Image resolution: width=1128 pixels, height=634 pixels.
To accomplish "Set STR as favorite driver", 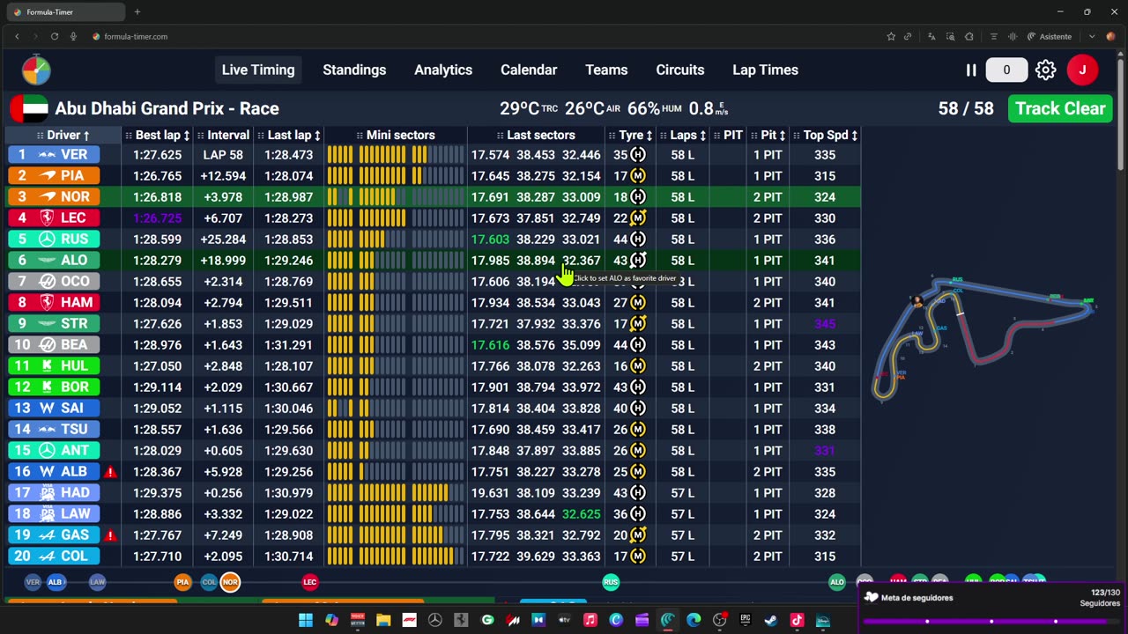I will (x=54, y=324).
